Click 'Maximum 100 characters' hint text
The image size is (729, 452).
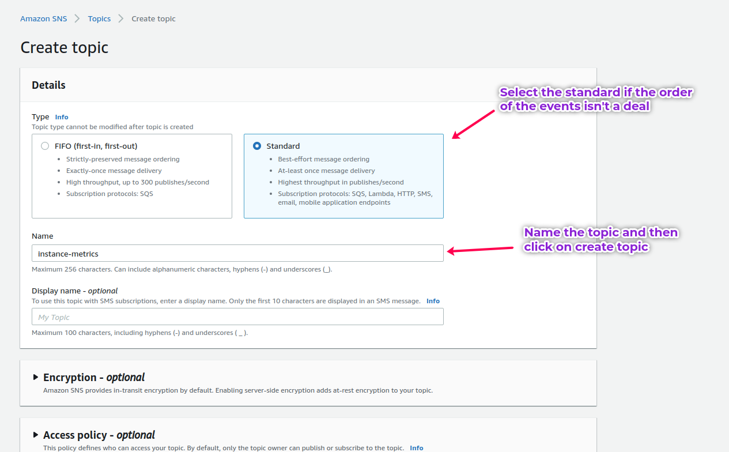[x=139, y=333]
